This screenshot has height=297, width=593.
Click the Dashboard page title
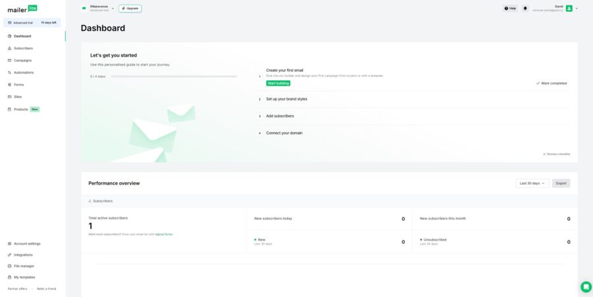click(x=103, y=28)
